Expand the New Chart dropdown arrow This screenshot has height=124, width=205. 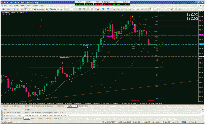point(5,9)
